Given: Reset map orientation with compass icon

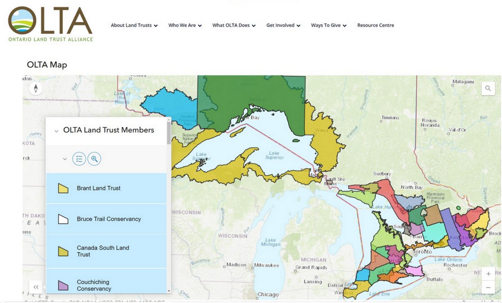Looking at the screenshot, I should (36, 88).
